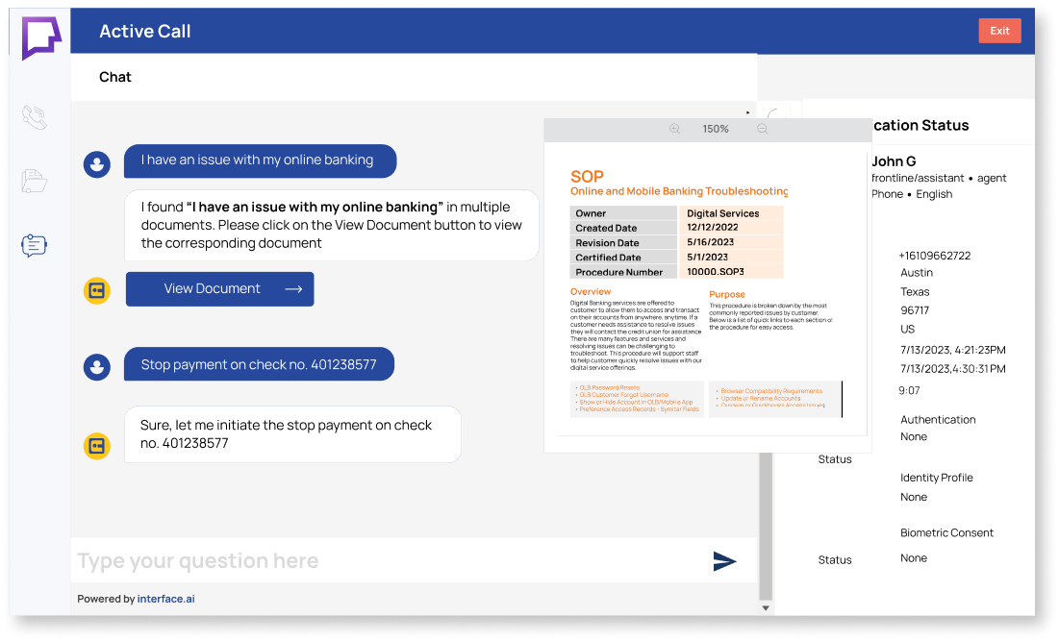Click the chat scrollbar down arrow
Screen dimensions: 1059x641
pos(766,607)
